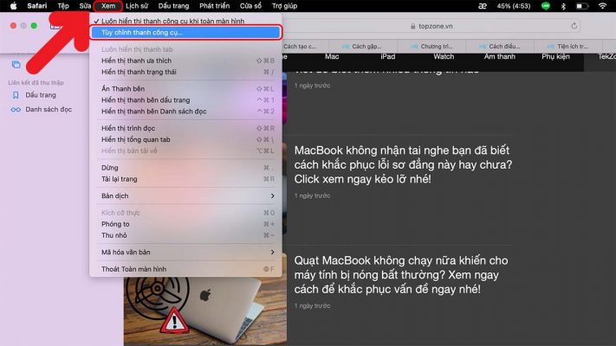
Task: Click the Reading List glasses icon
Action: click(x=16, y=110)
